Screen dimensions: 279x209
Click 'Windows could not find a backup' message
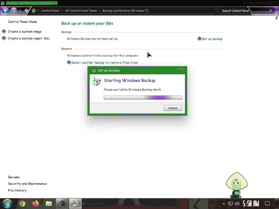[x=103, y=56]
